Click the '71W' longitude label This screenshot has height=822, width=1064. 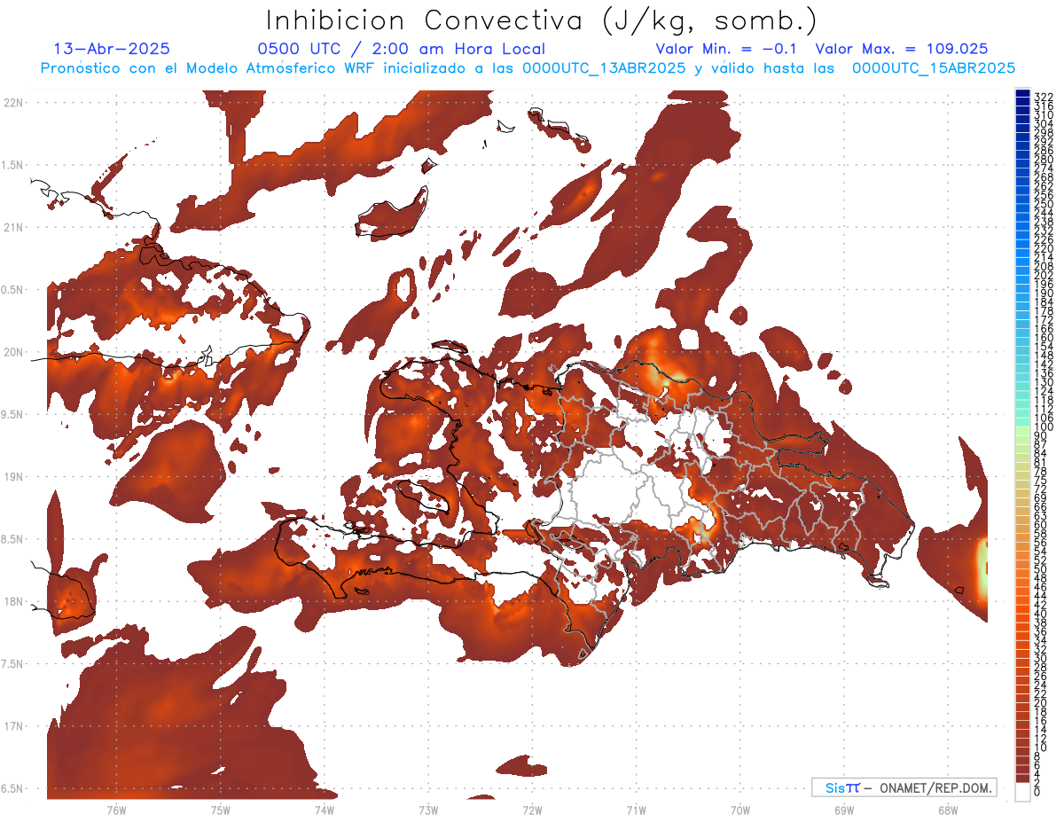[x=636, y=810]
